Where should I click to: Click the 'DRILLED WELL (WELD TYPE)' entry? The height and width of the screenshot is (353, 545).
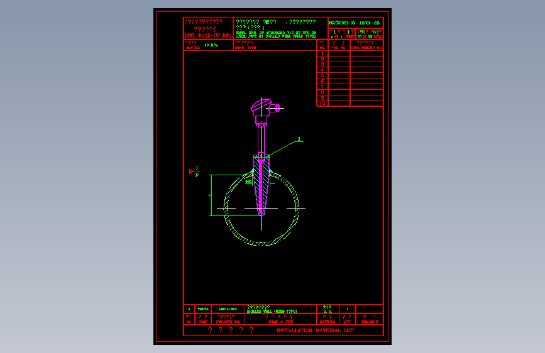(272, 312)
